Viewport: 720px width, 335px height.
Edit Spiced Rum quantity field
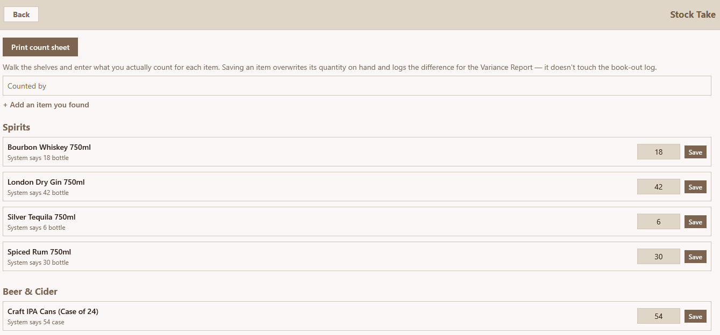659,257
